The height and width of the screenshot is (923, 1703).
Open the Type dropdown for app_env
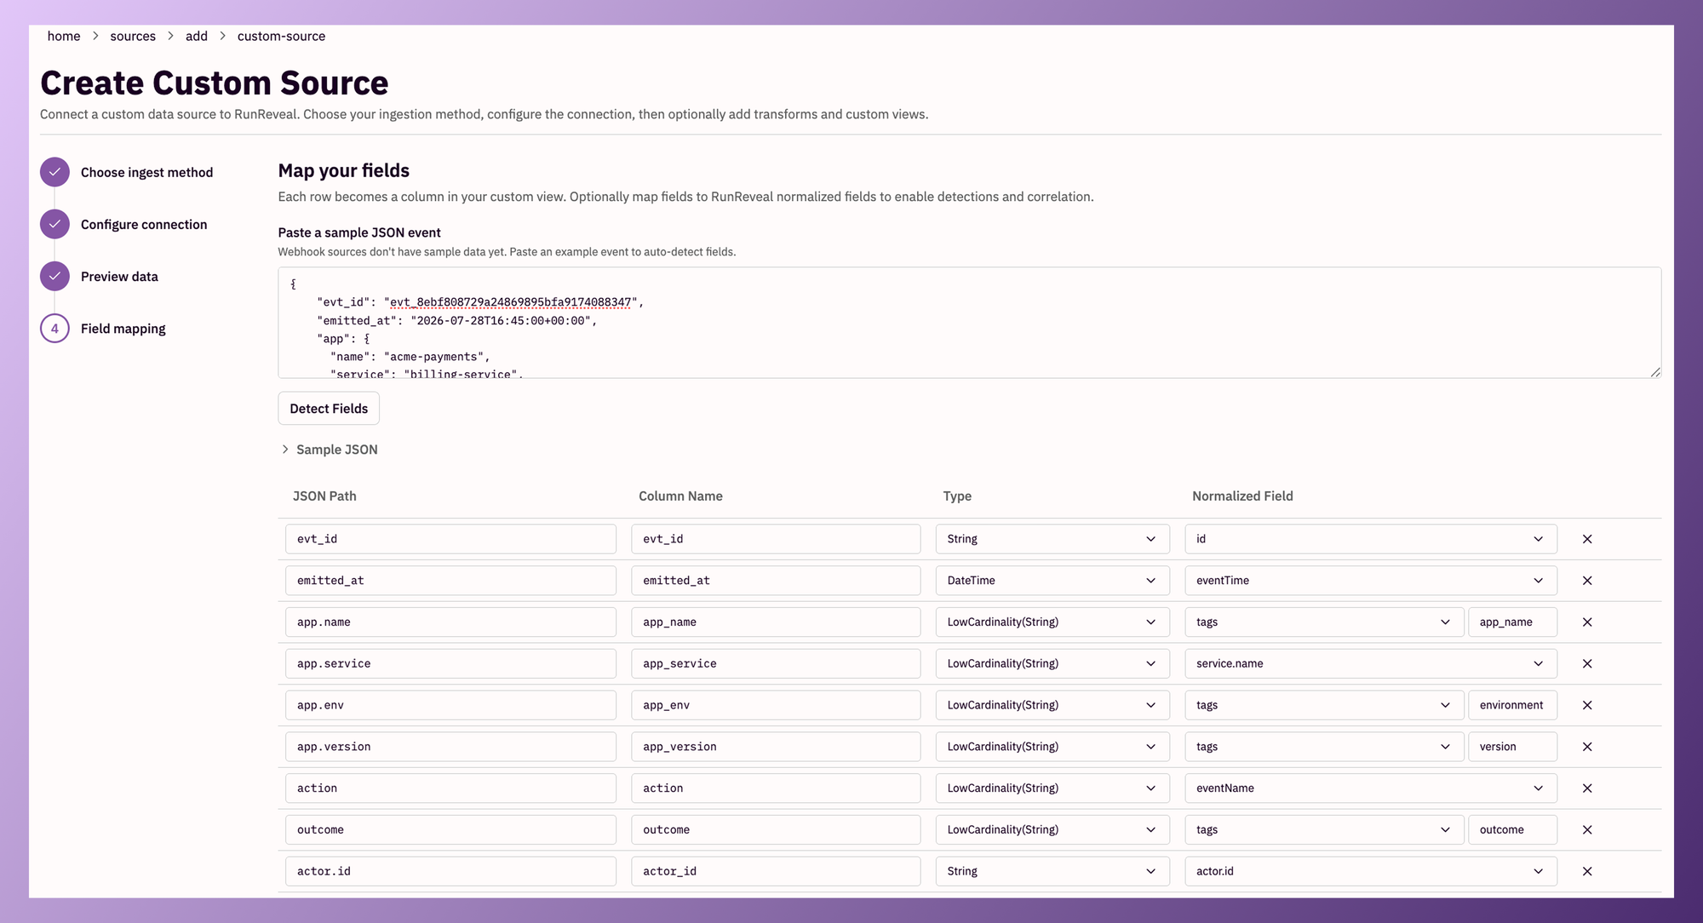(1052, 705)
